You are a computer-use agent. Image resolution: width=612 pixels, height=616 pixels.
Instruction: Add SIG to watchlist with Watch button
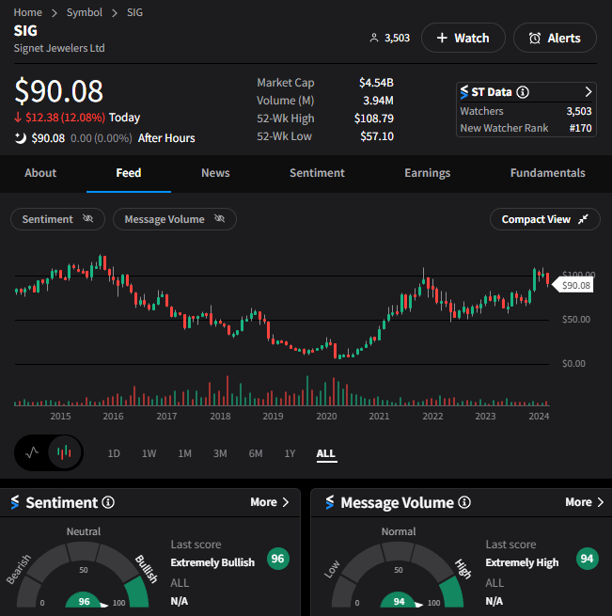pyautogui.click(x=463, y=38)
